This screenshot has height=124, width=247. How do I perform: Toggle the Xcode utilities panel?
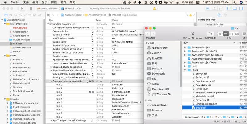tap(241, 9)
